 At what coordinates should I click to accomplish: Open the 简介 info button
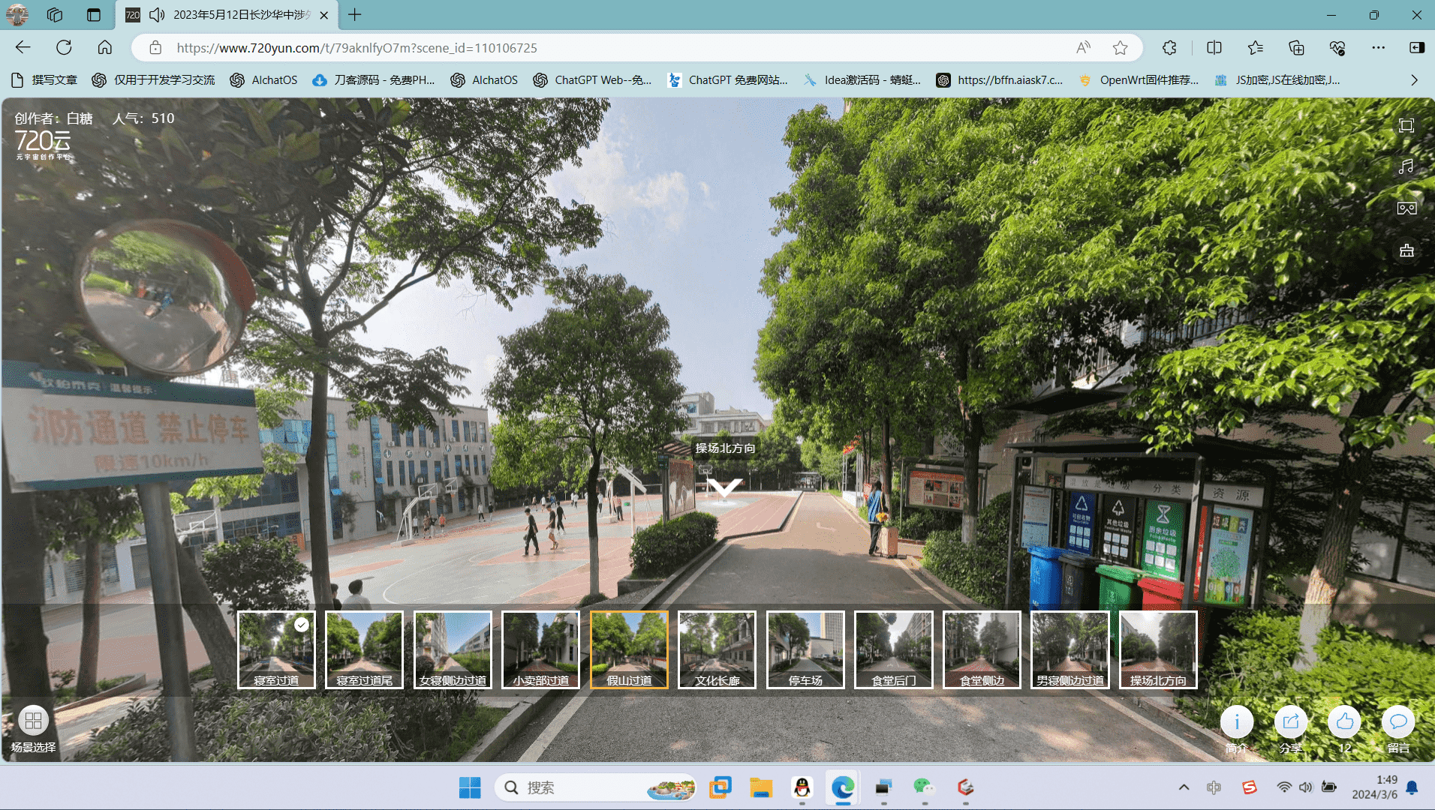point(1236,722)
